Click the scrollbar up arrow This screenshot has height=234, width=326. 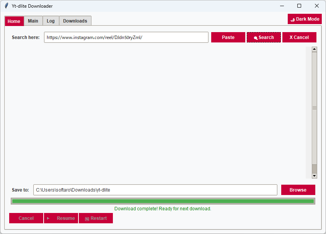[315, 49]
